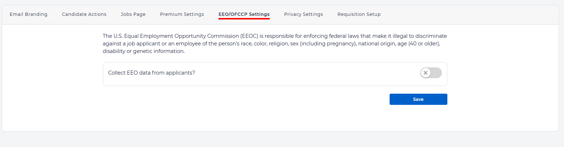The width and height of the screenshot is (564, 147).
Task: Click the red underline beneath EEO/OFCCP Settings
Action: pos(244,19)
